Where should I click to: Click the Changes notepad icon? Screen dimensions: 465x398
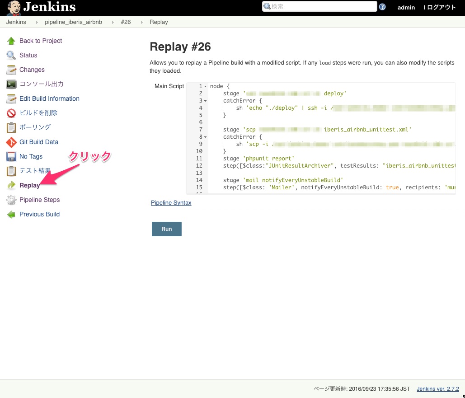tap(11, 70)
